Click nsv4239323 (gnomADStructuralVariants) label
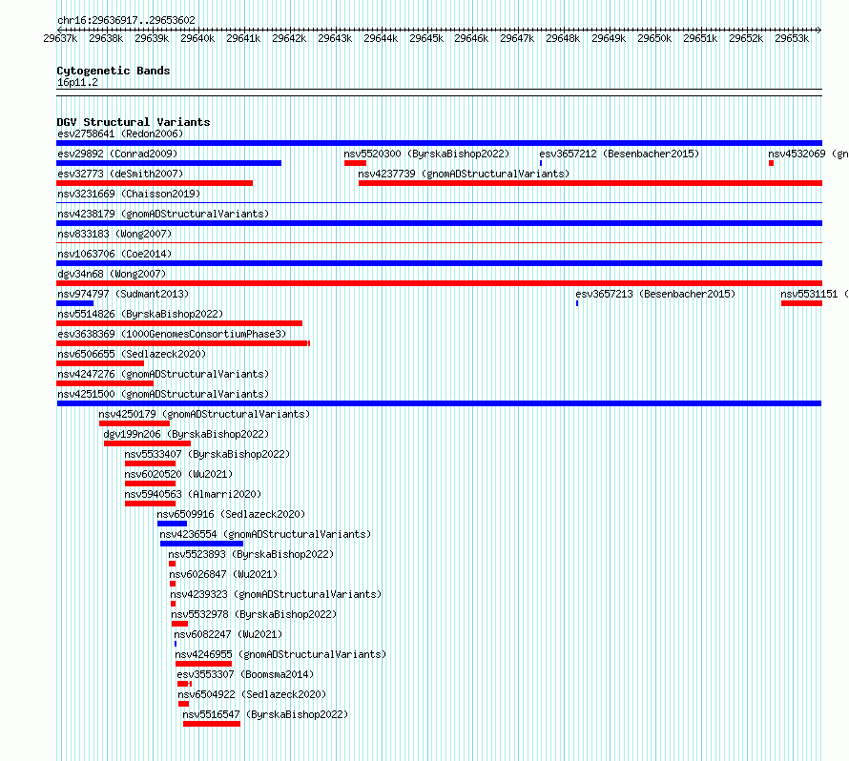Viewport: 849px width, 761px height. pos(276,594)
